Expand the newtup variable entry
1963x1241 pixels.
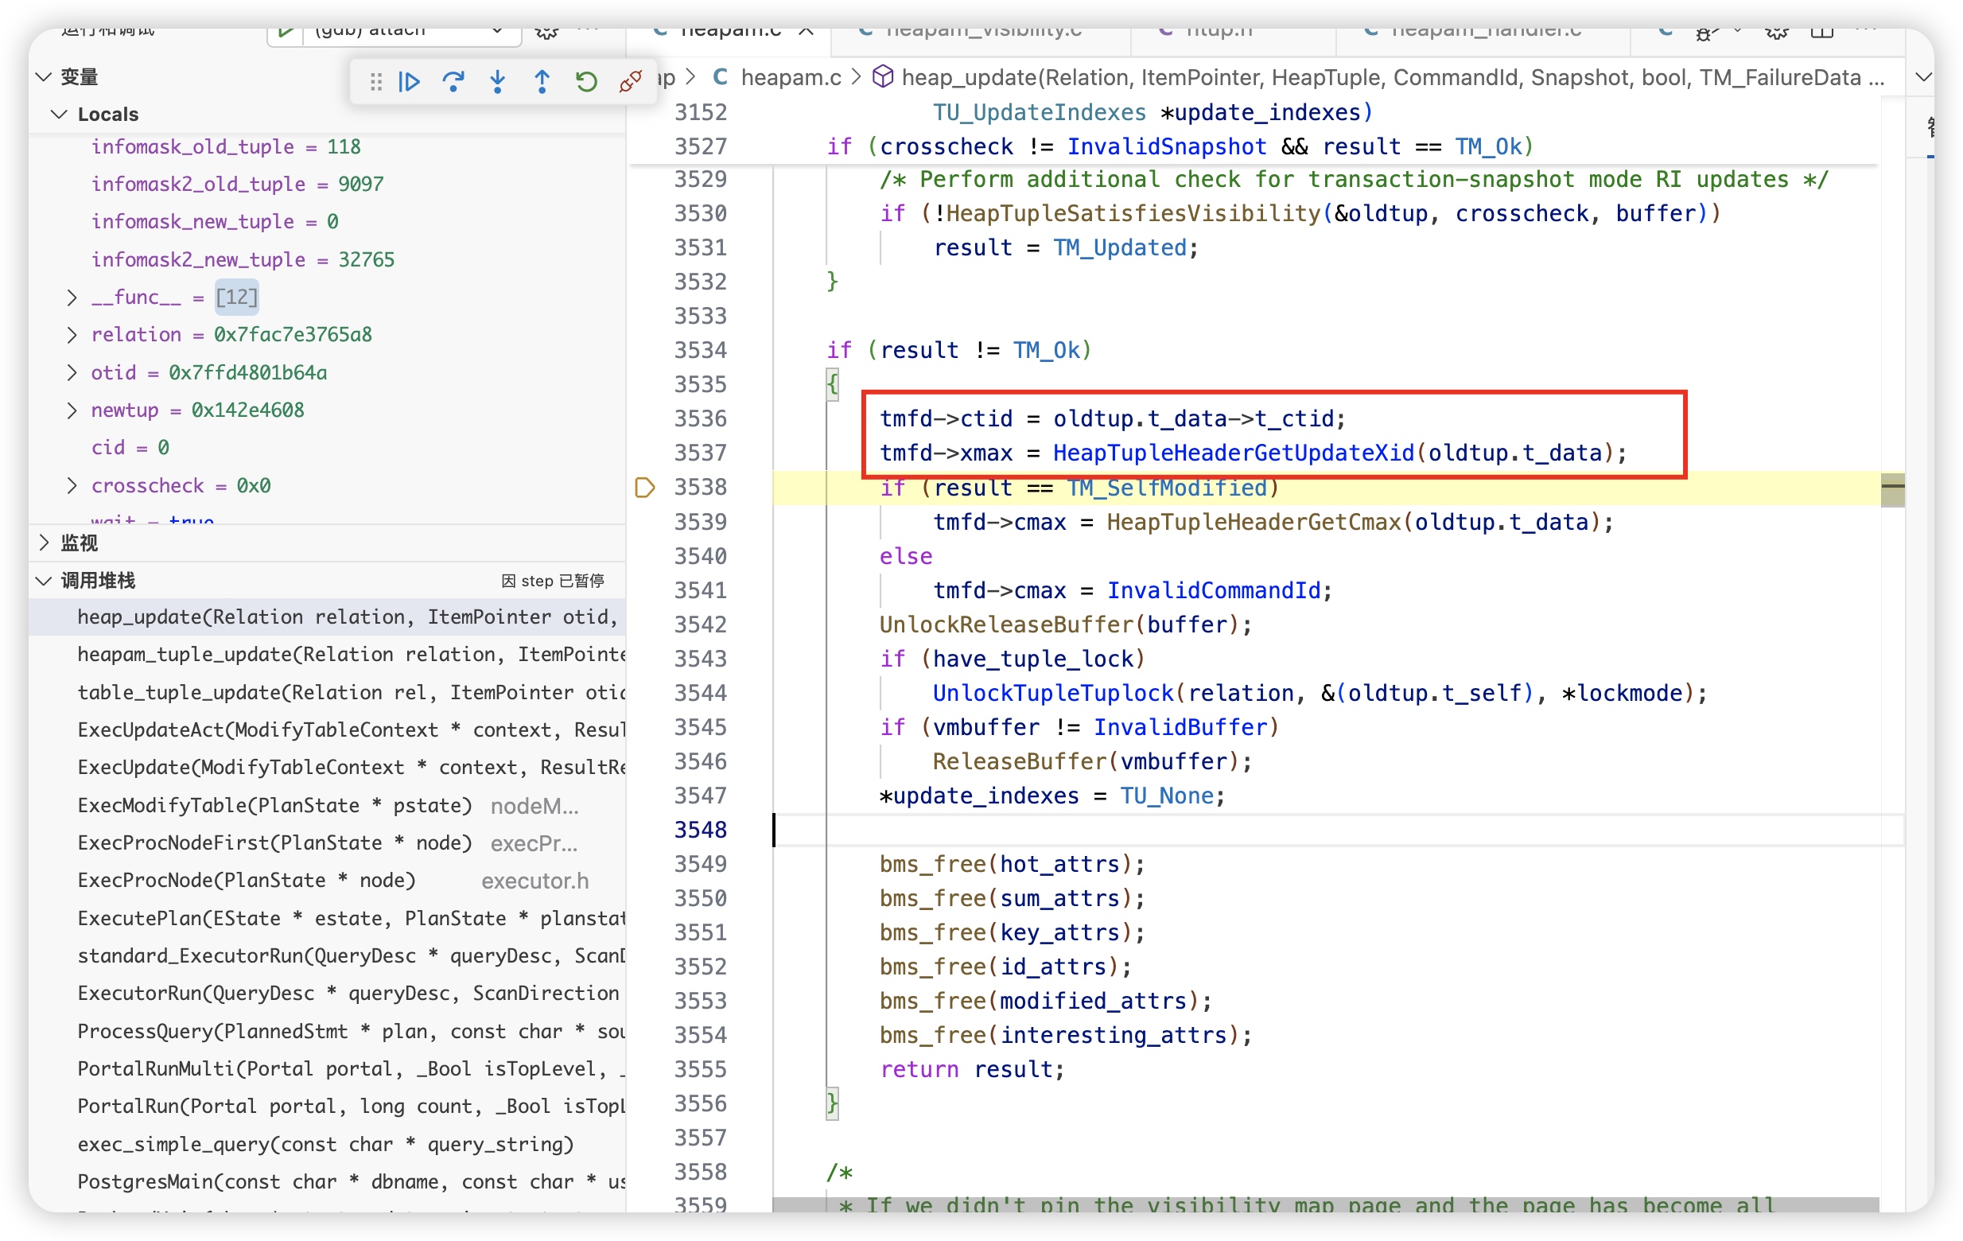(72, 410)
